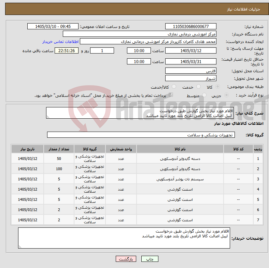Click the price validity hour field
The image size is (269, 268).
click(139, 61)
